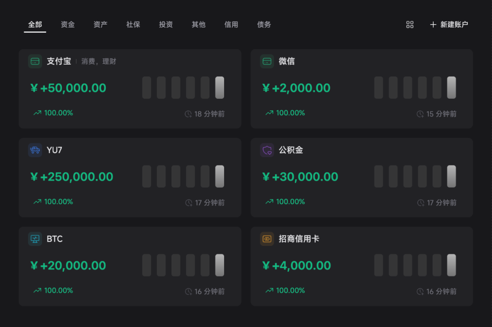Click the highlighted bar in 微信 chart
Screen dimensions: 492x327
click(451, 87)
